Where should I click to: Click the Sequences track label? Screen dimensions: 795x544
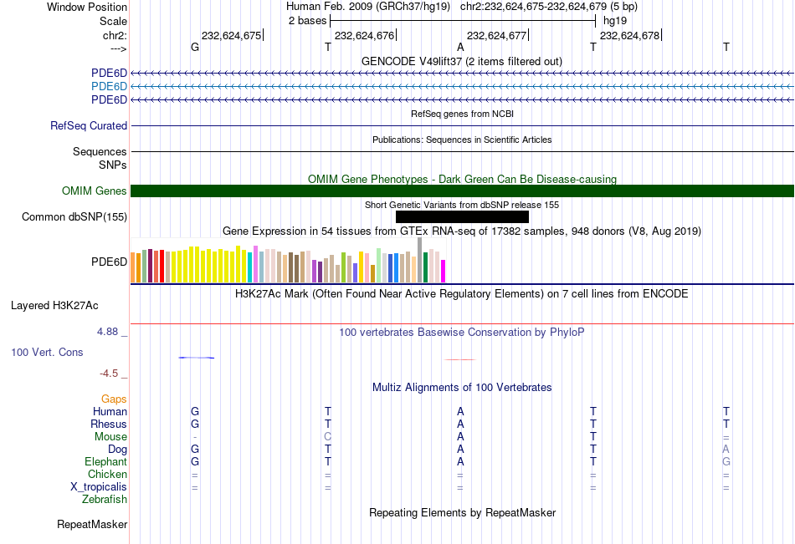point(100,151)
